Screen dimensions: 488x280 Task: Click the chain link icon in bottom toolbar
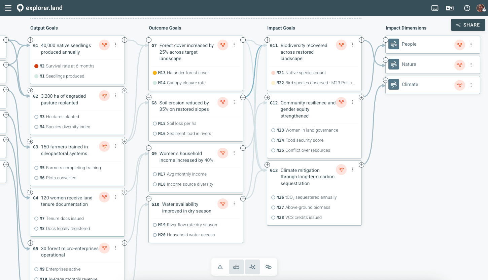coord(268,267)
